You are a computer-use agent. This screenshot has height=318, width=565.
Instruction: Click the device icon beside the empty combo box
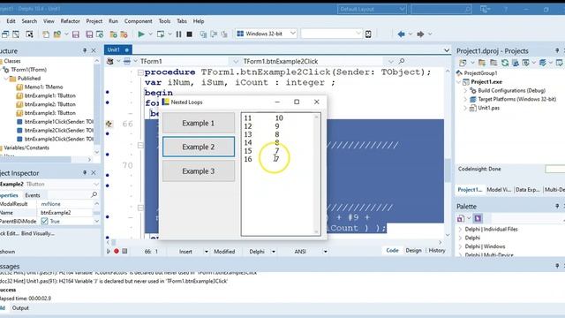point(368,34)
